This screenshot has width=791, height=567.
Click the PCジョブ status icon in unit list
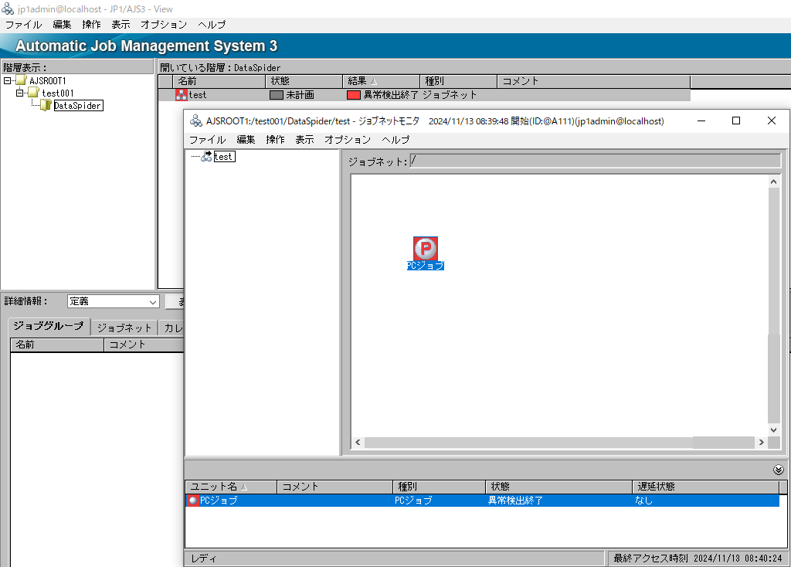click(192, 501)
